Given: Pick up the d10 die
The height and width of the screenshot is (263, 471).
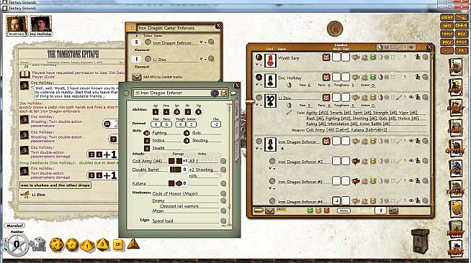Looking at the screenshot, I should (x=87, y=245).
